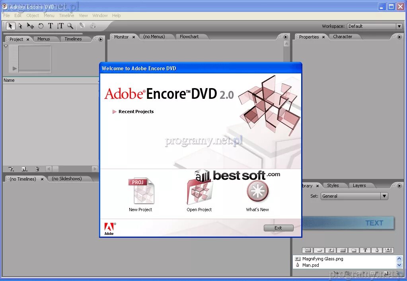Viewport: 407px width, 281px height.
Task: Click the Open Project label
Action: coord(199,210)
